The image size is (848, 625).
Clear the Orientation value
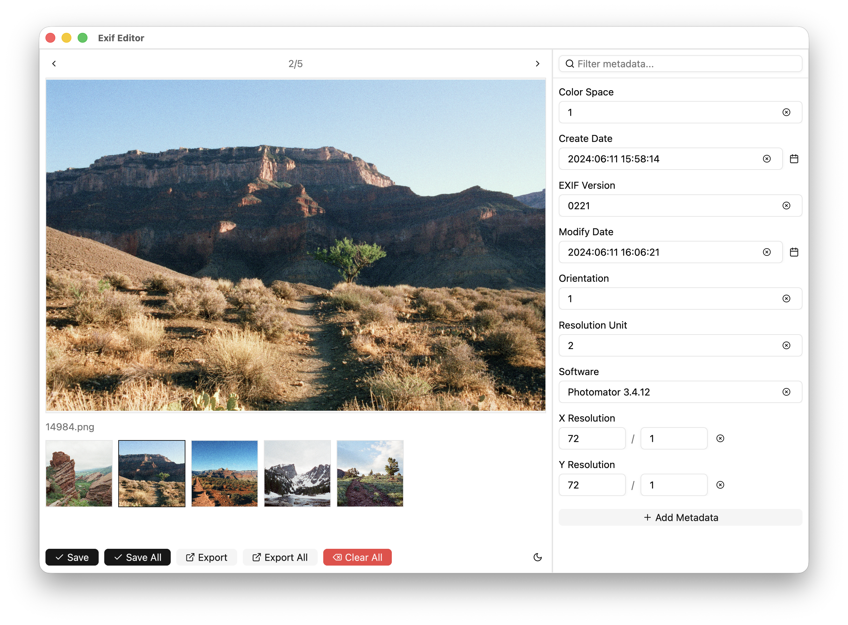point(786,299)
